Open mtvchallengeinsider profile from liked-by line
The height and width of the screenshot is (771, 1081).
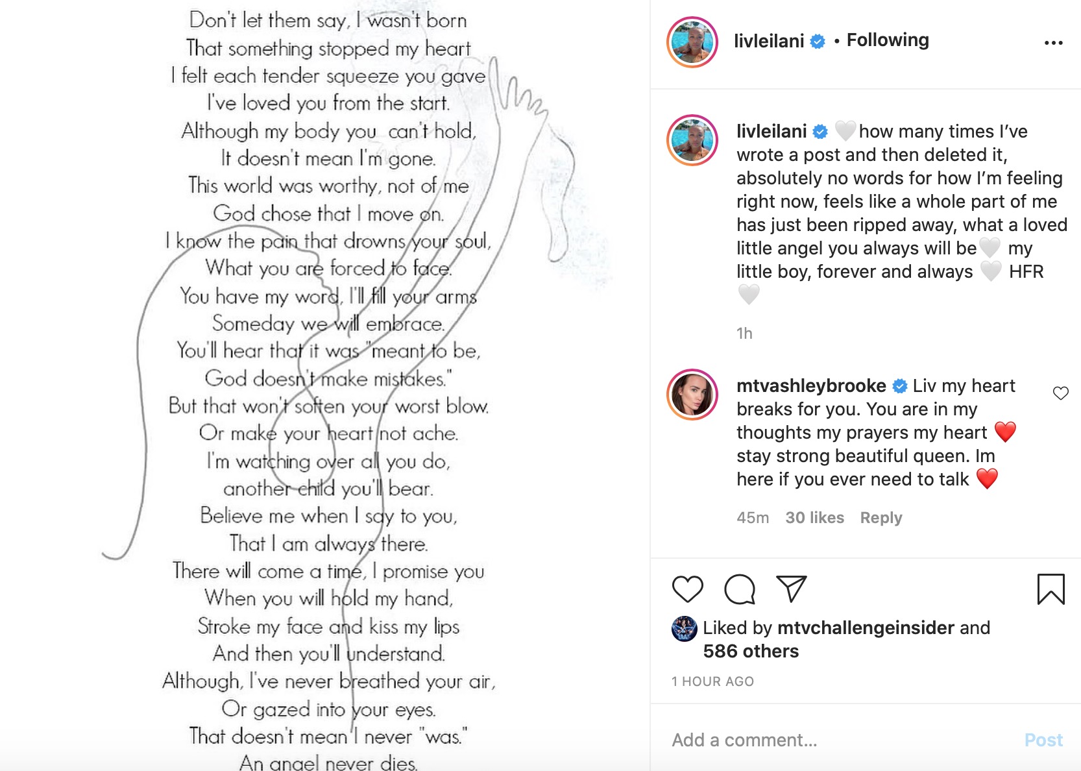[865, 628]
